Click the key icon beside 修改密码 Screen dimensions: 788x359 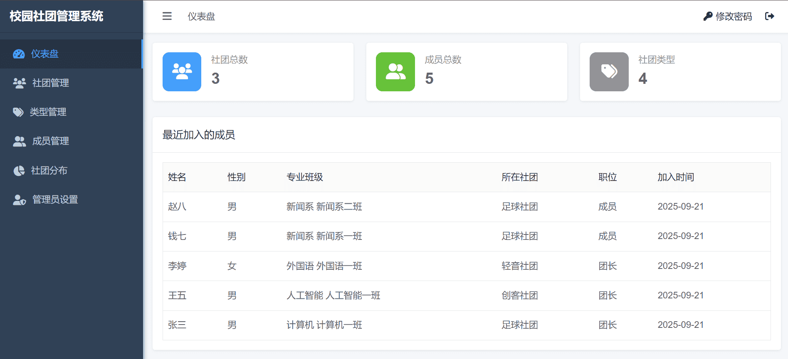[x=707, y=16]
